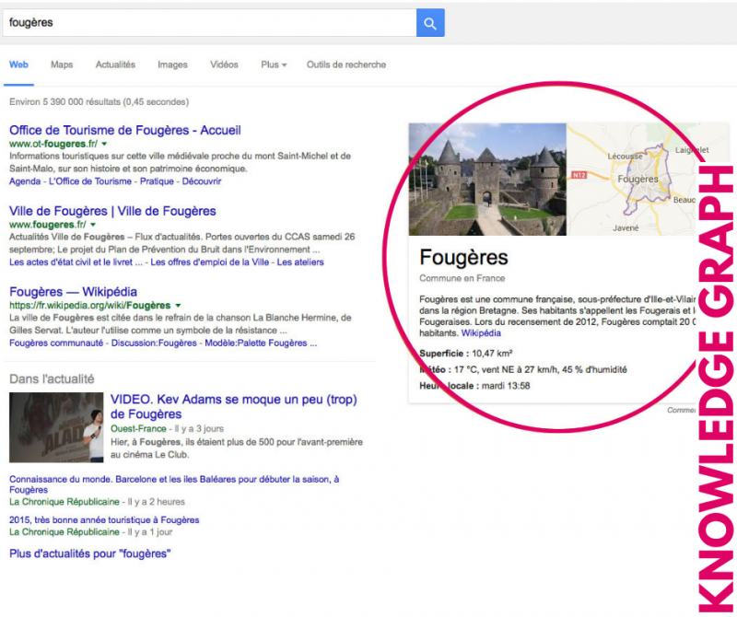Click Commune en France subtitle
Screen dimensions: 737x617
[462, 278]
